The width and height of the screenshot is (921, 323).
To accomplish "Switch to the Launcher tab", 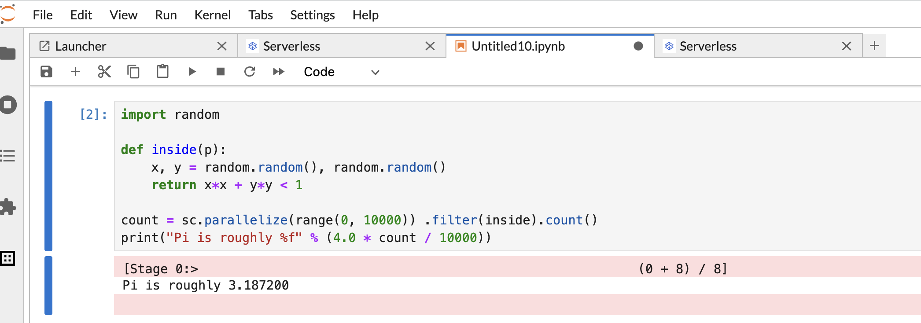I will (81, 46).
